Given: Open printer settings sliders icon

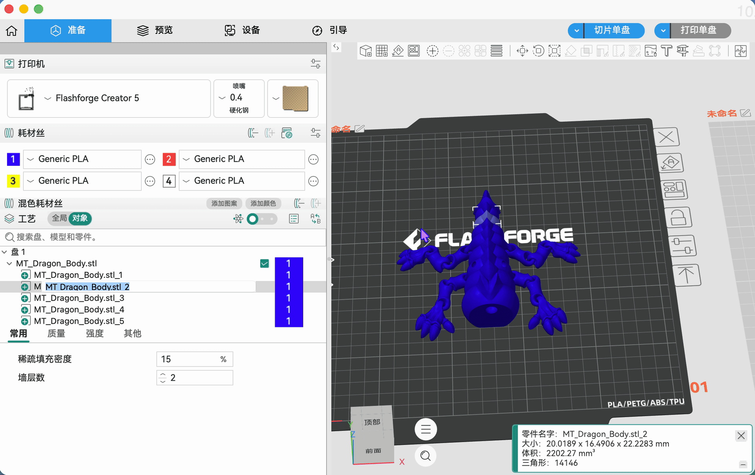Looking at the screenshot, I should pos(315,64).
